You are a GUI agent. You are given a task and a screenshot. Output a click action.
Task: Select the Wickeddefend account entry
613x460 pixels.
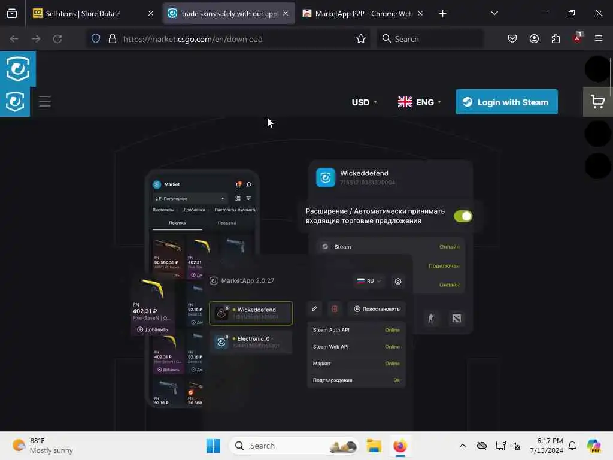pos(251,313)
